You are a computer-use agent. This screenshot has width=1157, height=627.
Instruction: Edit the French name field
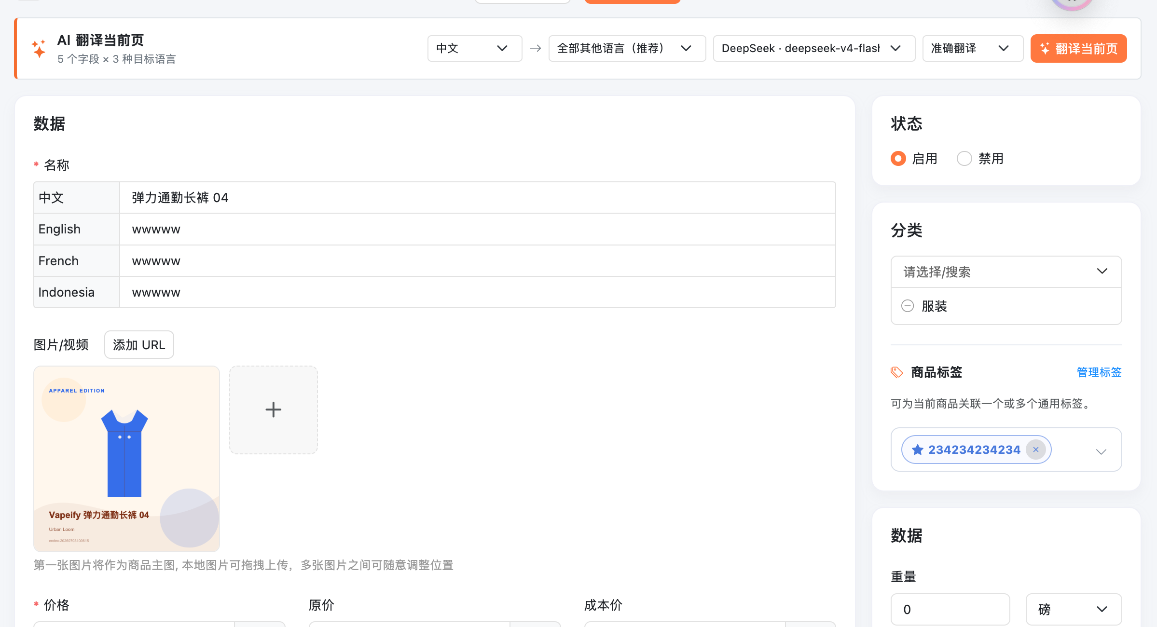coord(478,261)
